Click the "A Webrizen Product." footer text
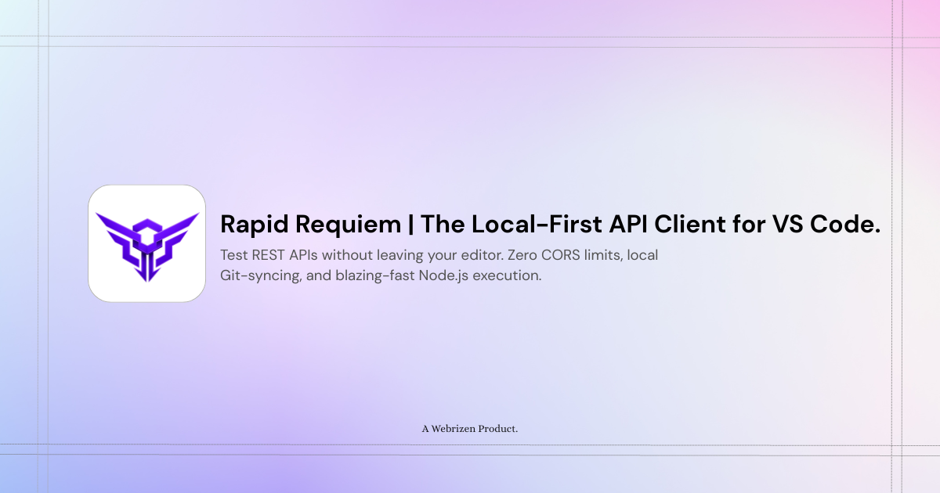 click(470, 429)
